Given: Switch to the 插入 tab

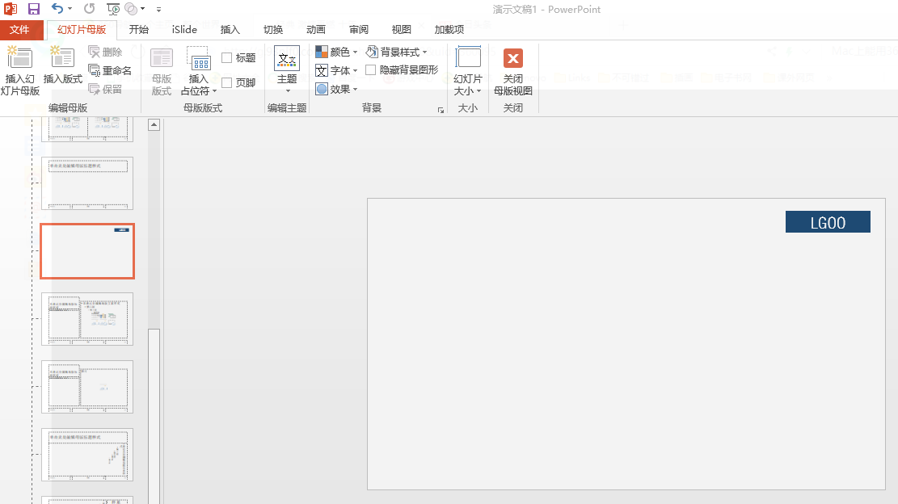Looking at the screenshot, I should coord(230,30).
